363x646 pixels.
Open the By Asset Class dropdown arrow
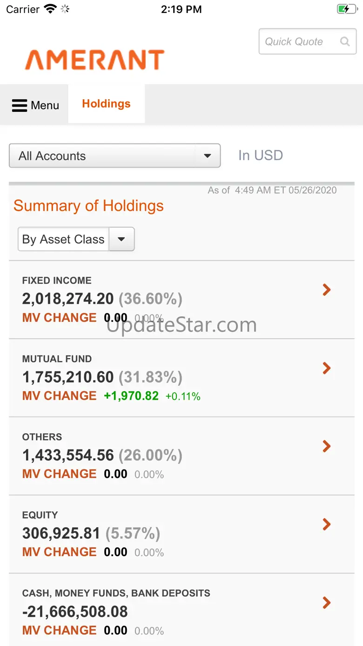pos(121,239)
